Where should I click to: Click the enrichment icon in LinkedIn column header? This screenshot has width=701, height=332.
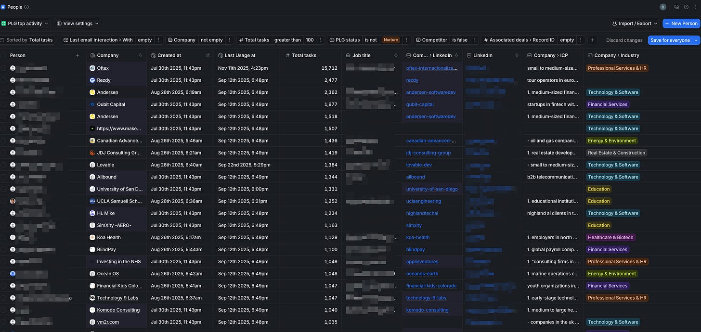(x=517, y=55)
